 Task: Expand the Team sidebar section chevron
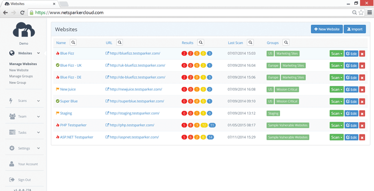38,116
